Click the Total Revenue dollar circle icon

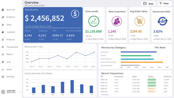[x=75, y=14]
